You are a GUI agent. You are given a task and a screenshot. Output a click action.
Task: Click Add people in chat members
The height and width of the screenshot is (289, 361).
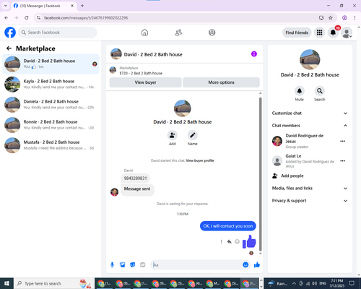[288, 176]
